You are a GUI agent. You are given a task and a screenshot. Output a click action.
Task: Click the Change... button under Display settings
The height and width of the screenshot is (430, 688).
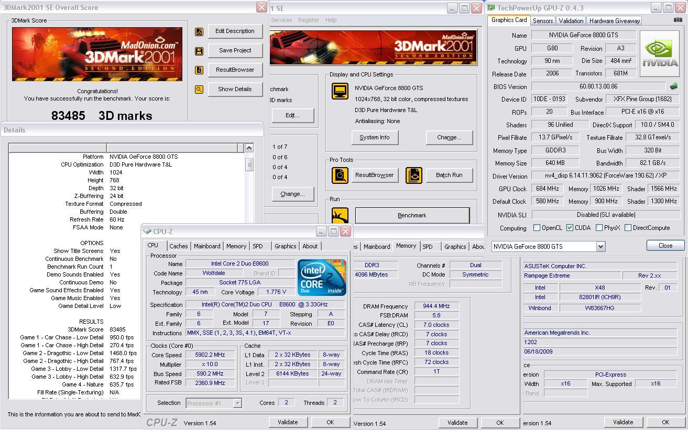coord(449,137)
